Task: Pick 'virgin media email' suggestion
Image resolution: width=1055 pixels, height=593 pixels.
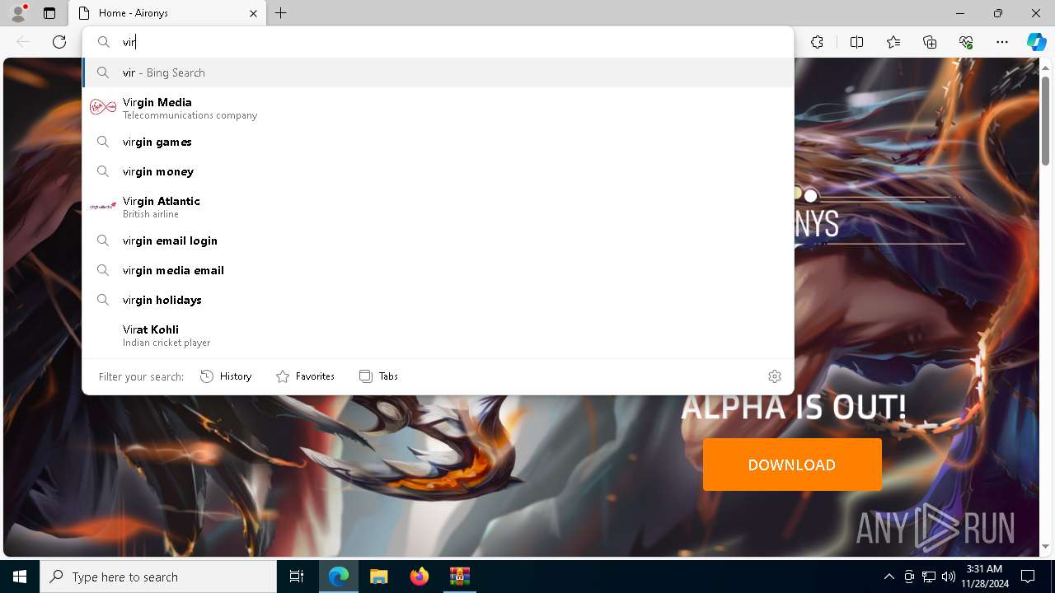Action: (x=438, y=270)
